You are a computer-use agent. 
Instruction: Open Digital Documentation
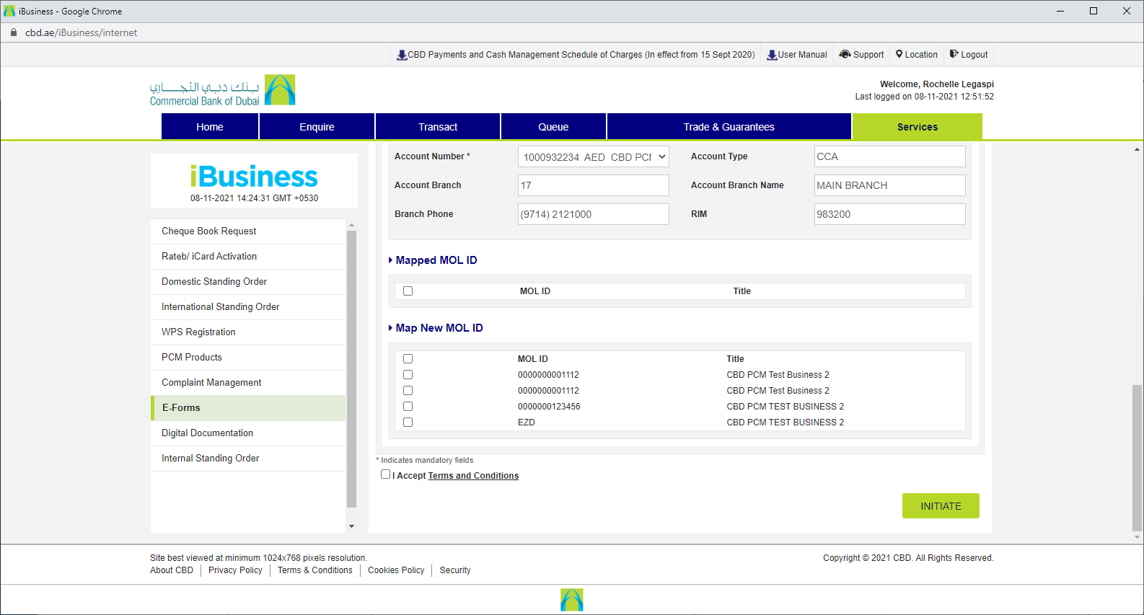click(x=248, y=433)
